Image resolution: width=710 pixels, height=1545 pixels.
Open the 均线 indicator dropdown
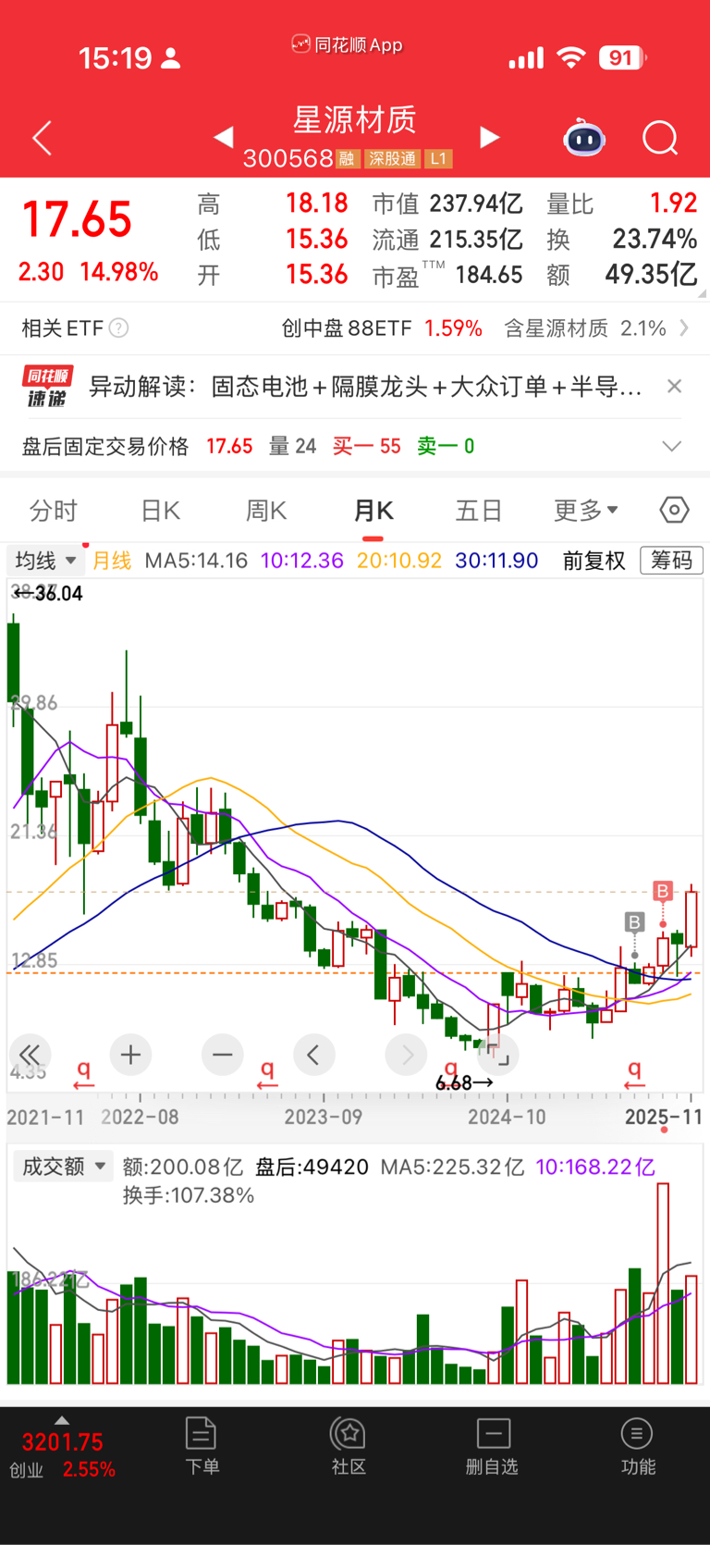click(45, 561)
